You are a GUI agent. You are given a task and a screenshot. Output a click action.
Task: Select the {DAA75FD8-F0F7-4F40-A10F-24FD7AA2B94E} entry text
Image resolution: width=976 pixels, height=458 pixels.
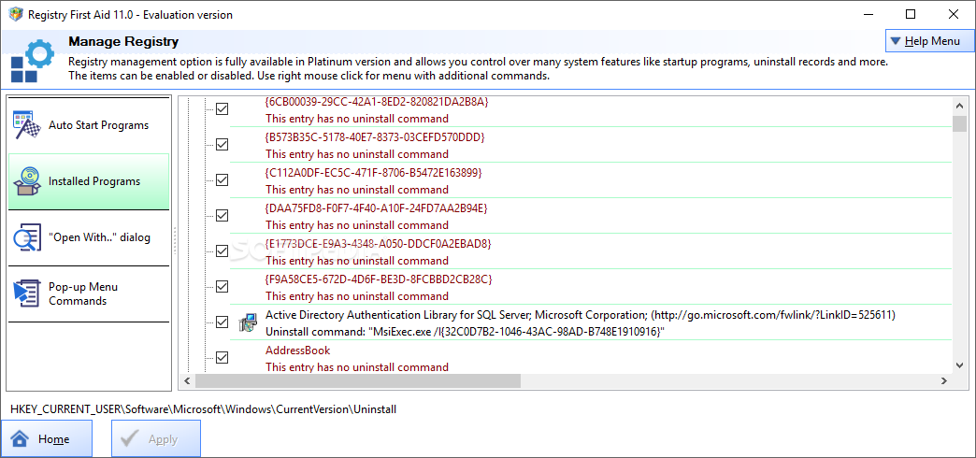click(x=376, y=208)
